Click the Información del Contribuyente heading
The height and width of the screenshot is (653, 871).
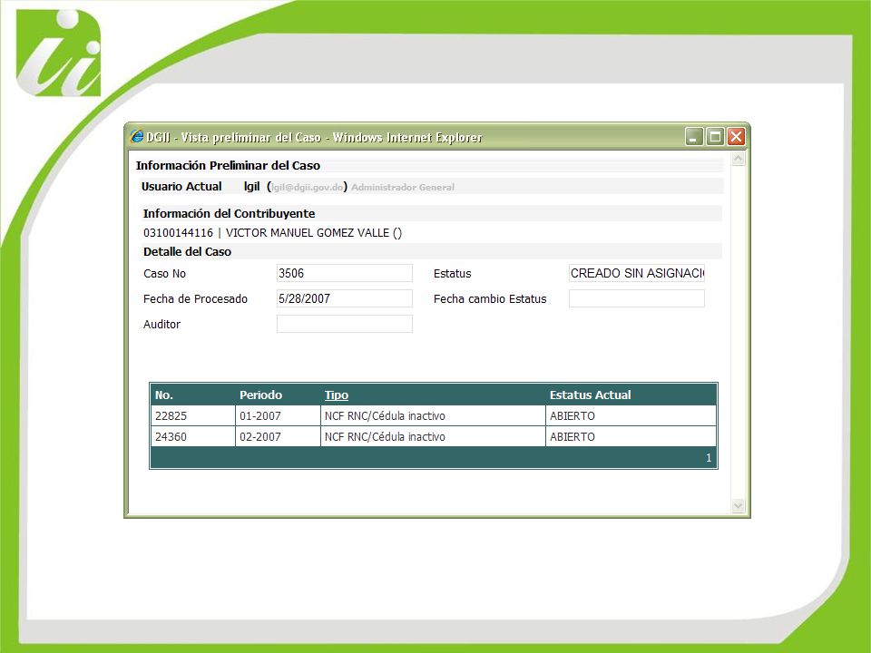pos(229,214)
